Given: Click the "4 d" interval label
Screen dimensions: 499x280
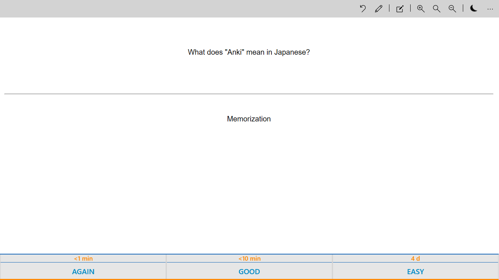Looking at the screenshot, I should pos(415,258).
